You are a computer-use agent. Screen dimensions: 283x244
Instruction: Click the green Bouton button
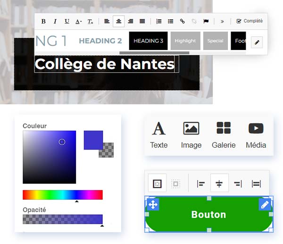tap(208, 215)
